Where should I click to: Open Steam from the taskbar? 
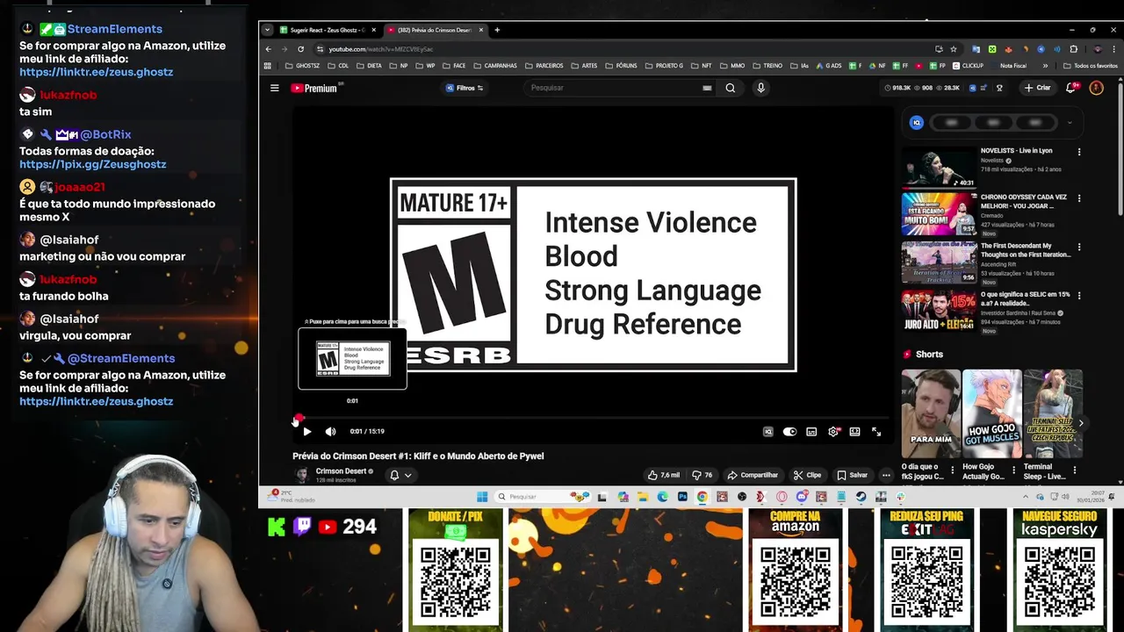[861, 497]
